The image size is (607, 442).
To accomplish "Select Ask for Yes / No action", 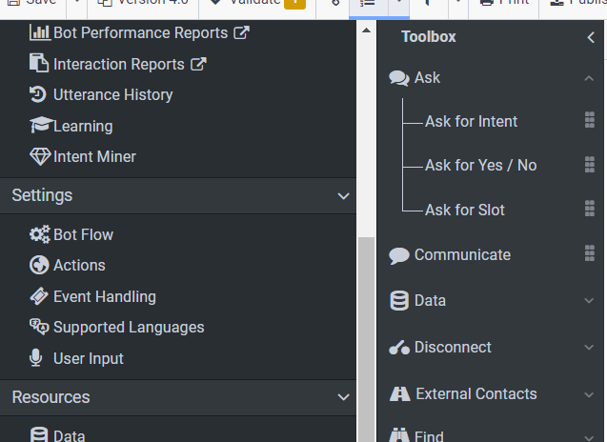I will pos(480,165).
